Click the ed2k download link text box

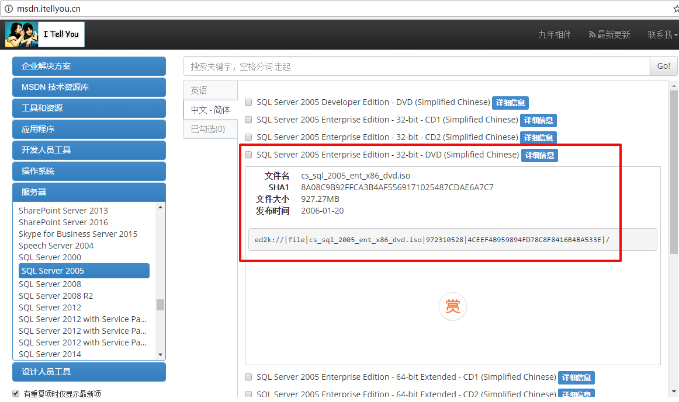[x=452, y=239]
